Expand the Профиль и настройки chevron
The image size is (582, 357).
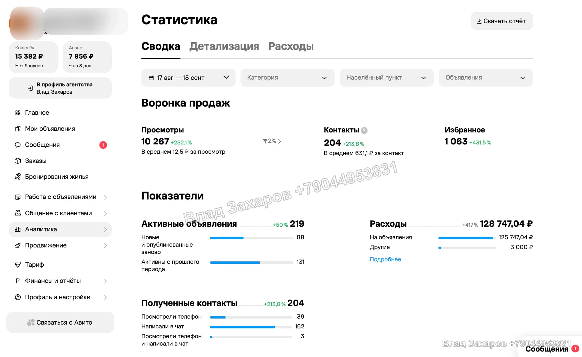click(x=105, y=297)
